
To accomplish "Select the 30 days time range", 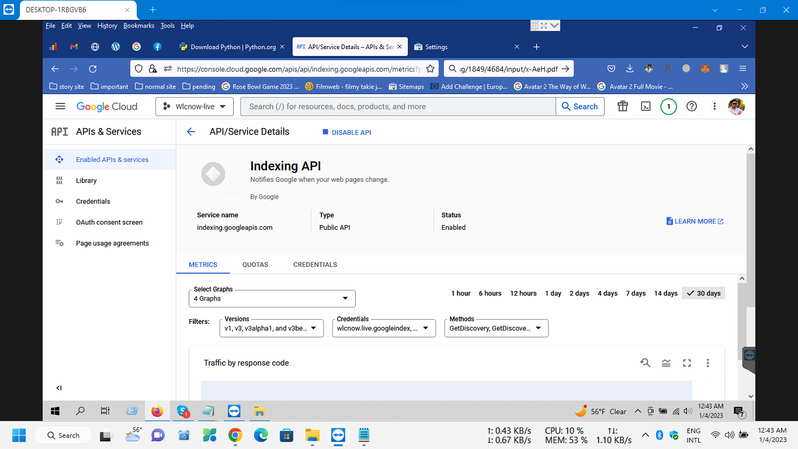I will click(703, 293).
